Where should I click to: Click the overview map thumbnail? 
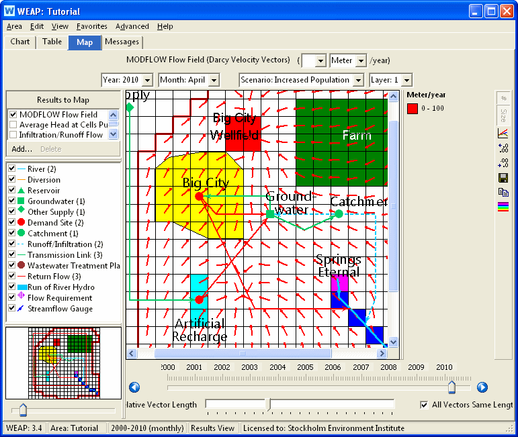[x=63, y=363]
